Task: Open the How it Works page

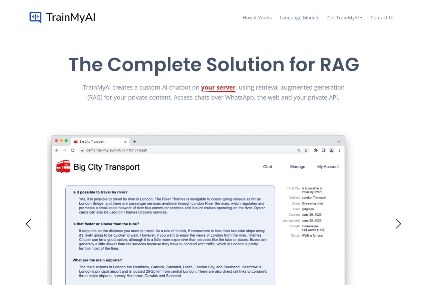Action: click(257, 18)
